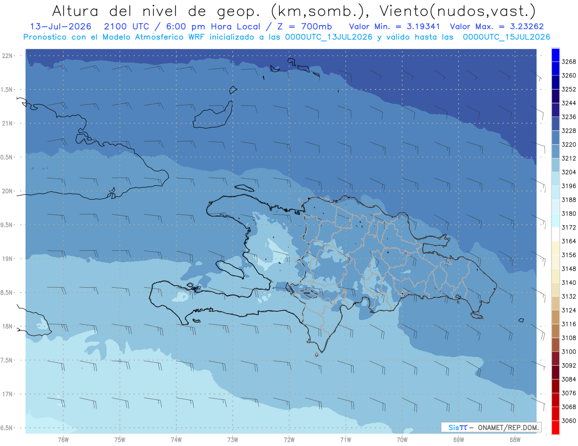Click the '3180' color scale value
The image size is (578, 446).
[568, 214]
